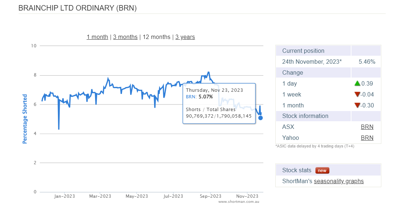The image size is (397, 205).
Task: Click the Percentage Shorted axis label
Action: [x=25, y=119]
